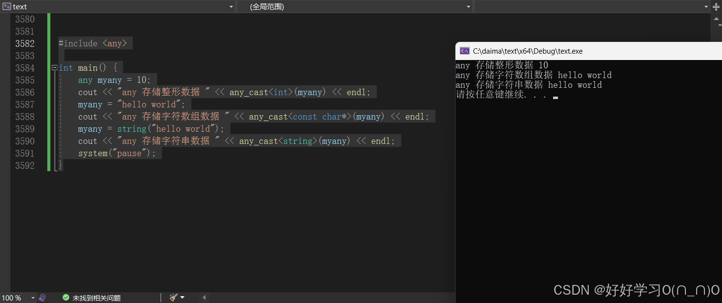This screenshot has height=303, width=722.
Task: Click the console icon in the text.exe title bar
Action: pos(465,51)
